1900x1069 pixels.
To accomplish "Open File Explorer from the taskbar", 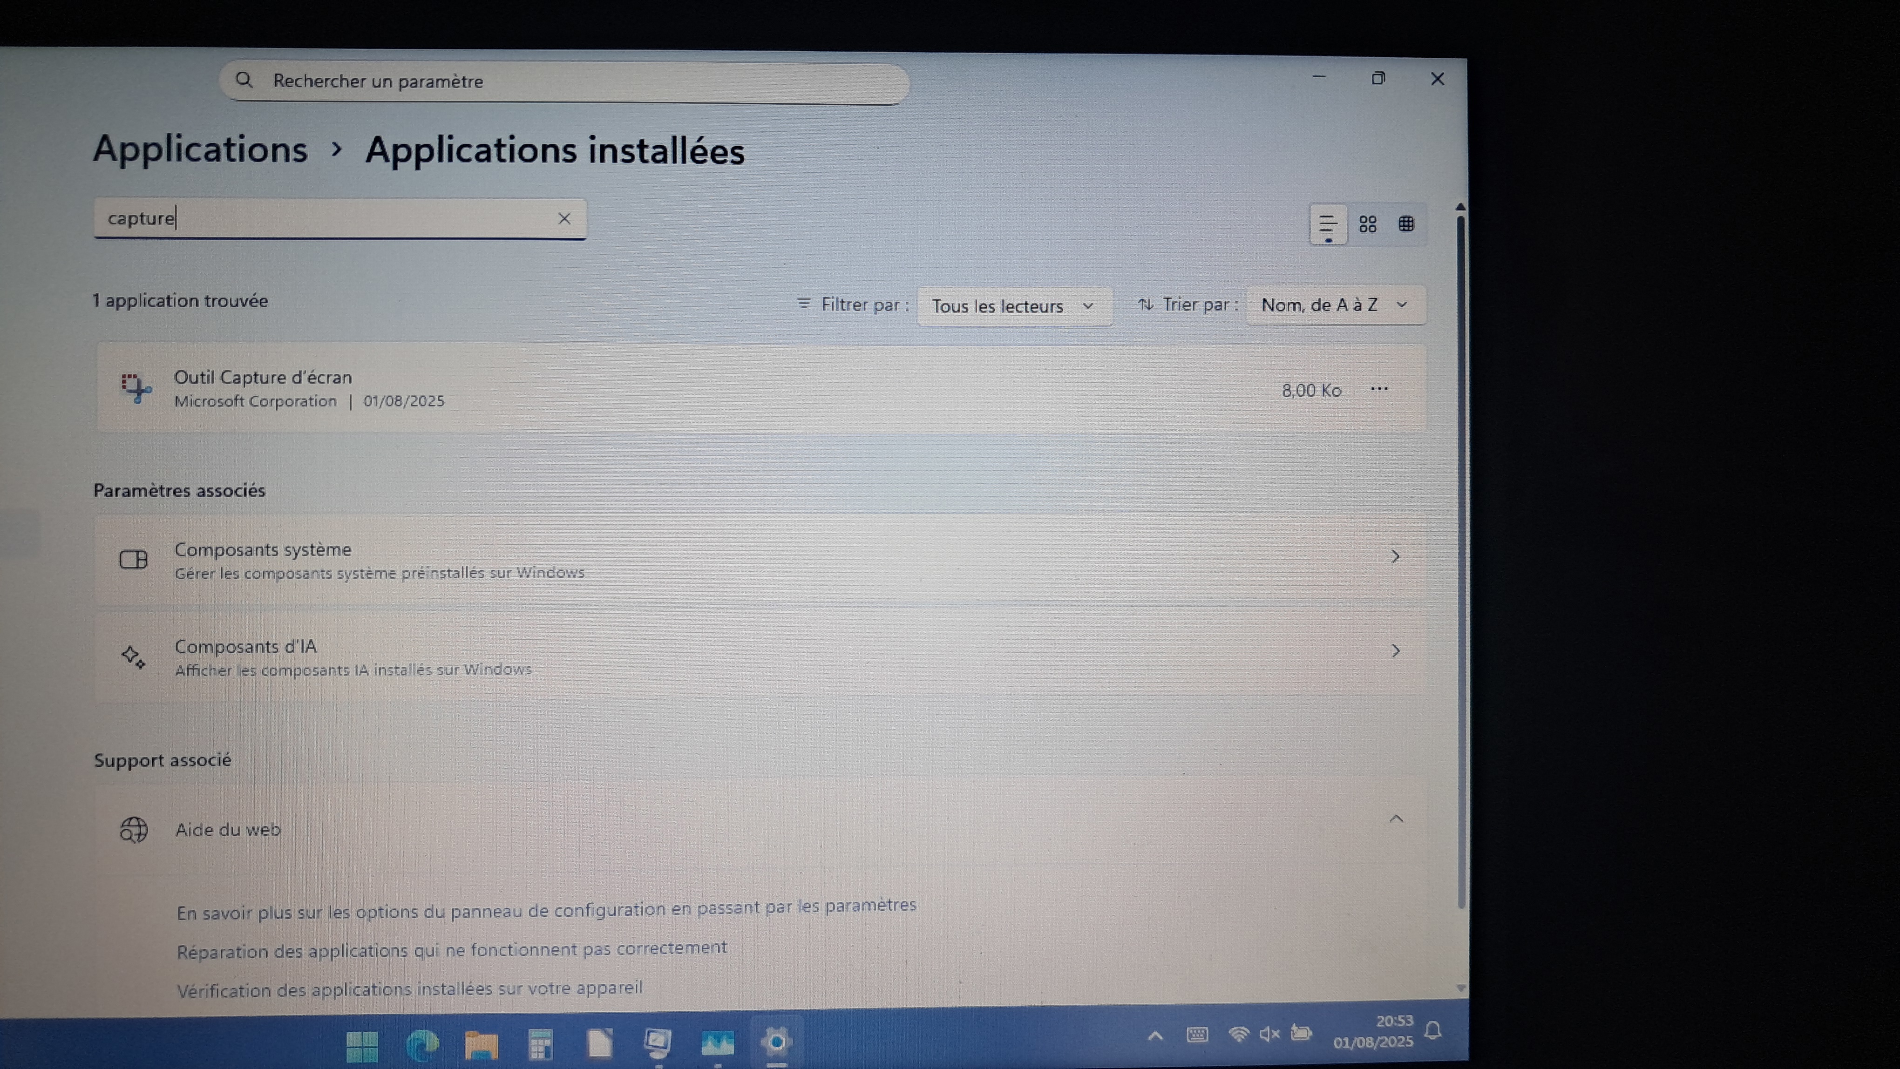I will [x=481, y=1045].
